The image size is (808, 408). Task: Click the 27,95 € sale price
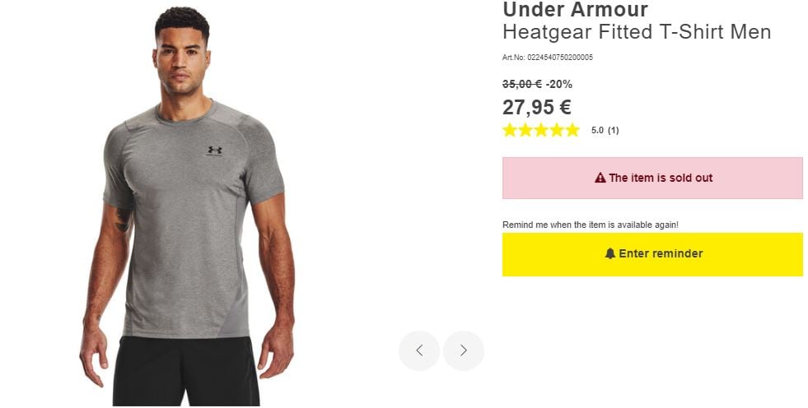click(536, 107)
